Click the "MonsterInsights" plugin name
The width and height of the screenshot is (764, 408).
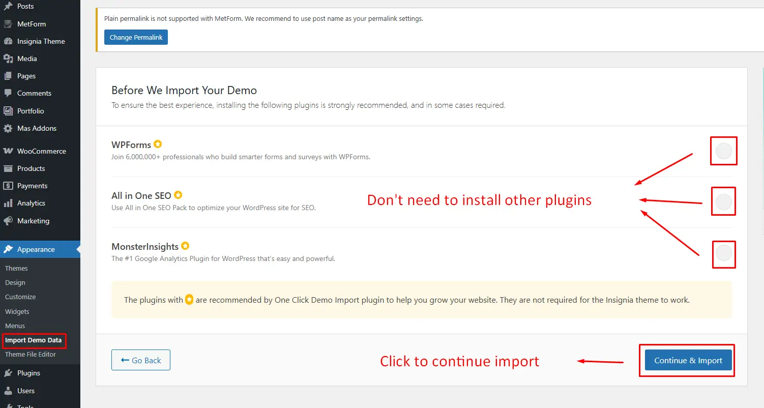click(145, 247)
